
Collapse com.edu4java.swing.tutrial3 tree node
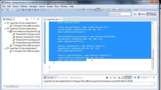pyautogui.click(x=8, y=31)
